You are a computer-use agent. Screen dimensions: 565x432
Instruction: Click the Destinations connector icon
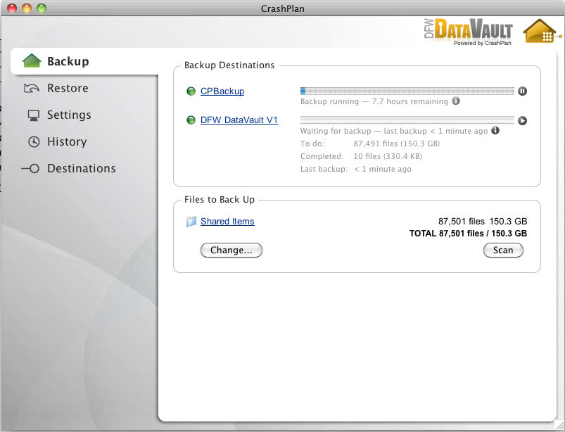click(x=31, y=168)
